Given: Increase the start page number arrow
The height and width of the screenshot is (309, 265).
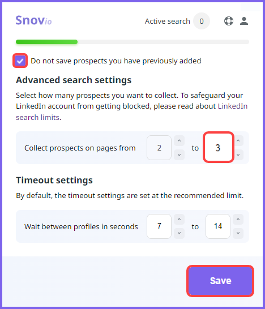Looking at the screenshot, I should click(x=179, y=141).
